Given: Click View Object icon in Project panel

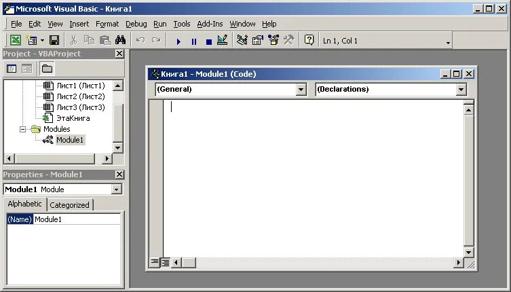Looking at the screenshot, I should click(27, 69).
